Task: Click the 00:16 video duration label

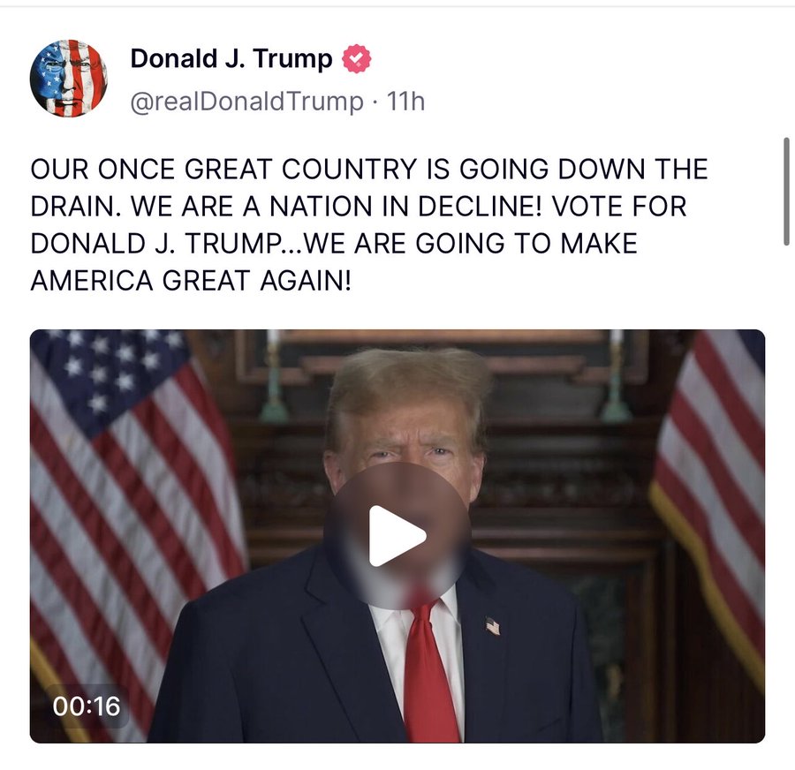Action: 87,706
